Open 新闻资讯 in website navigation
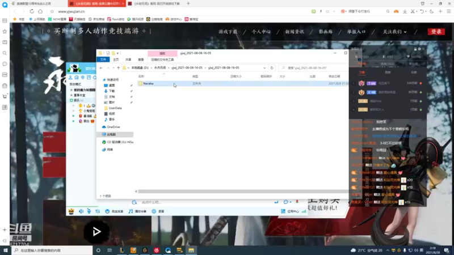The width and height of the screenshot is (454, 255). tap(295, 32)
